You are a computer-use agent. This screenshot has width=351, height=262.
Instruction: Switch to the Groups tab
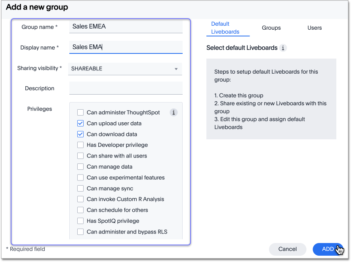tap(271, 28)
